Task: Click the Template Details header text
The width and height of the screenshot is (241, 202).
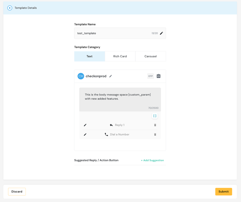Action: click(26, 8)
